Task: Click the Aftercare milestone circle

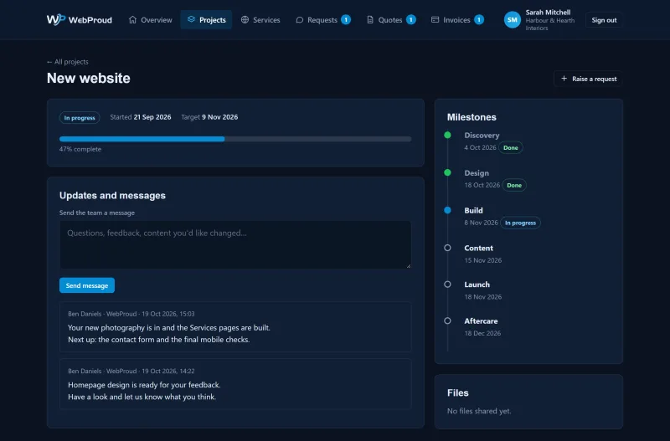Action: click(447, 320)
